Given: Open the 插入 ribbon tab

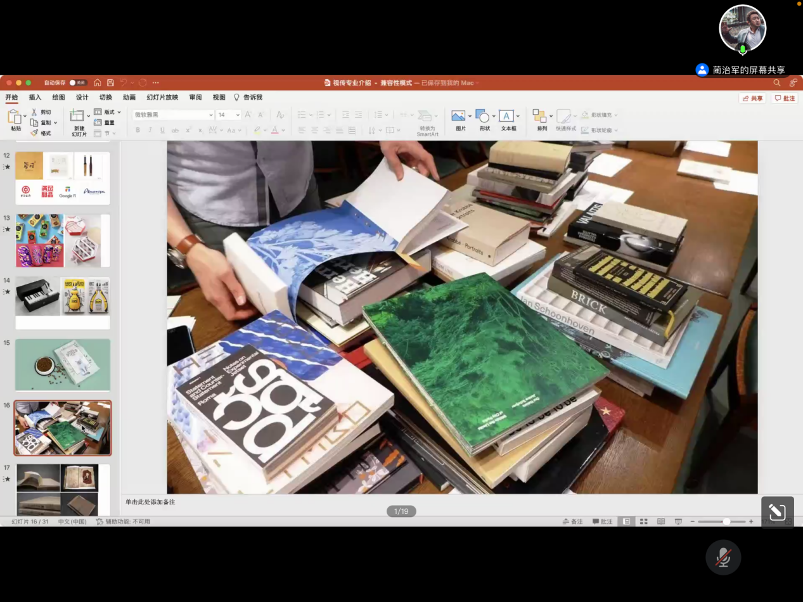Looking at the screenshot, I should [35, 98].
